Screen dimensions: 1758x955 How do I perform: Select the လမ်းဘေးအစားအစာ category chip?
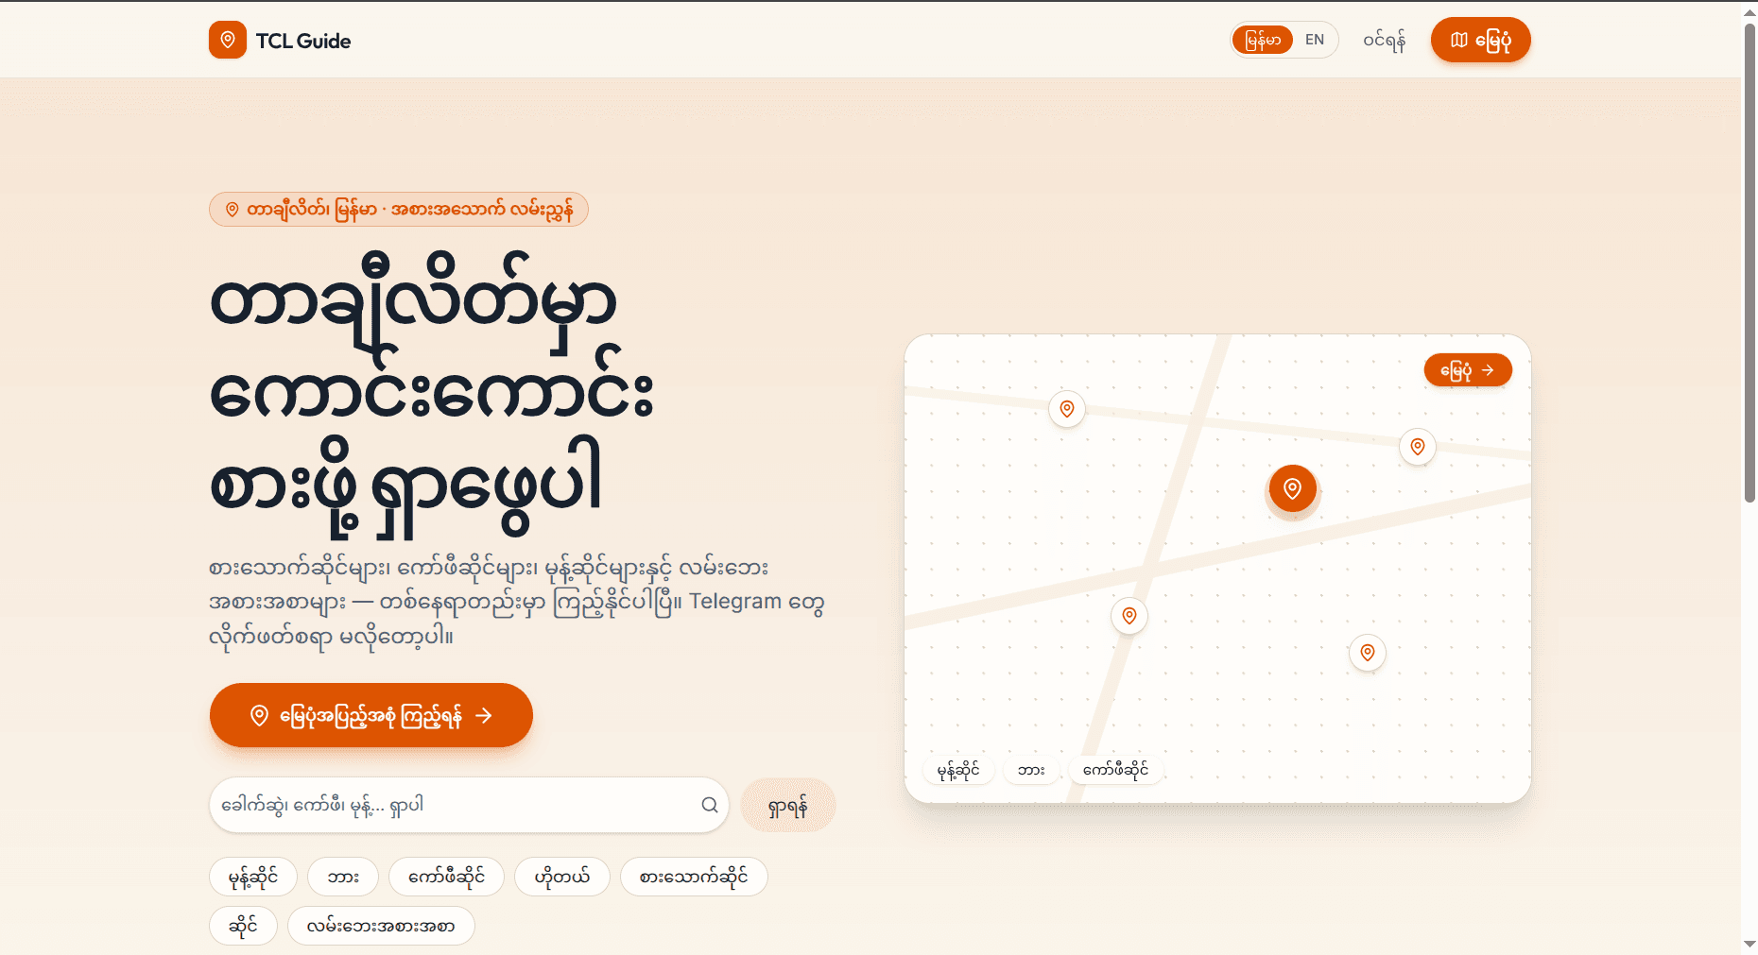tap(381, 926)
